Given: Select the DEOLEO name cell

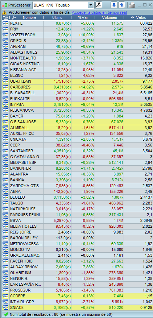Looking at the screenshot, I should [26, 197].
